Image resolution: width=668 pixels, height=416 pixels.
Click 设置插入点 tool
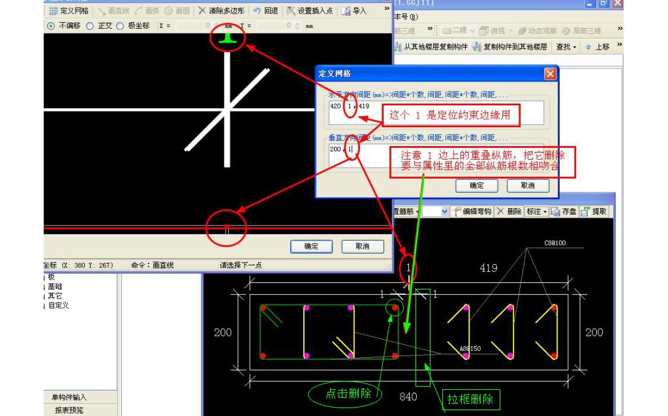coord(309,10)
